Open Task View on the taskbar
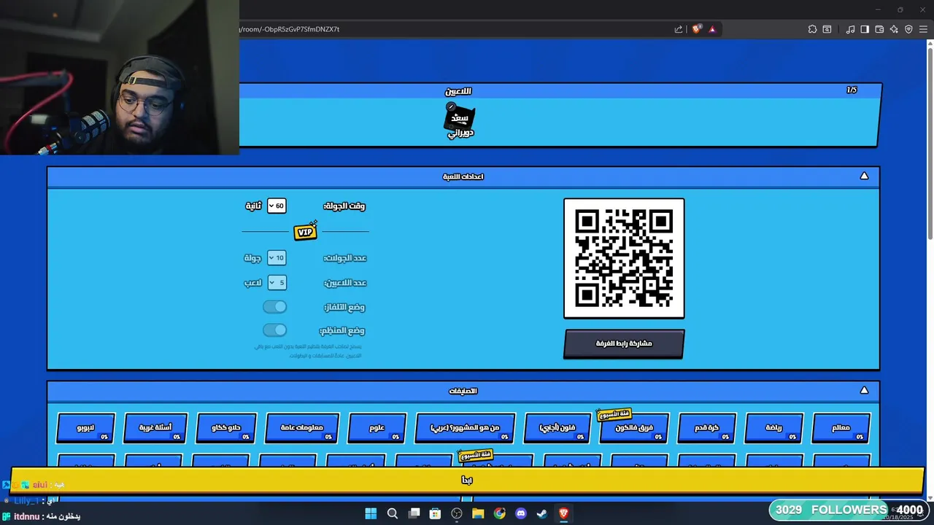 (414, 513)
